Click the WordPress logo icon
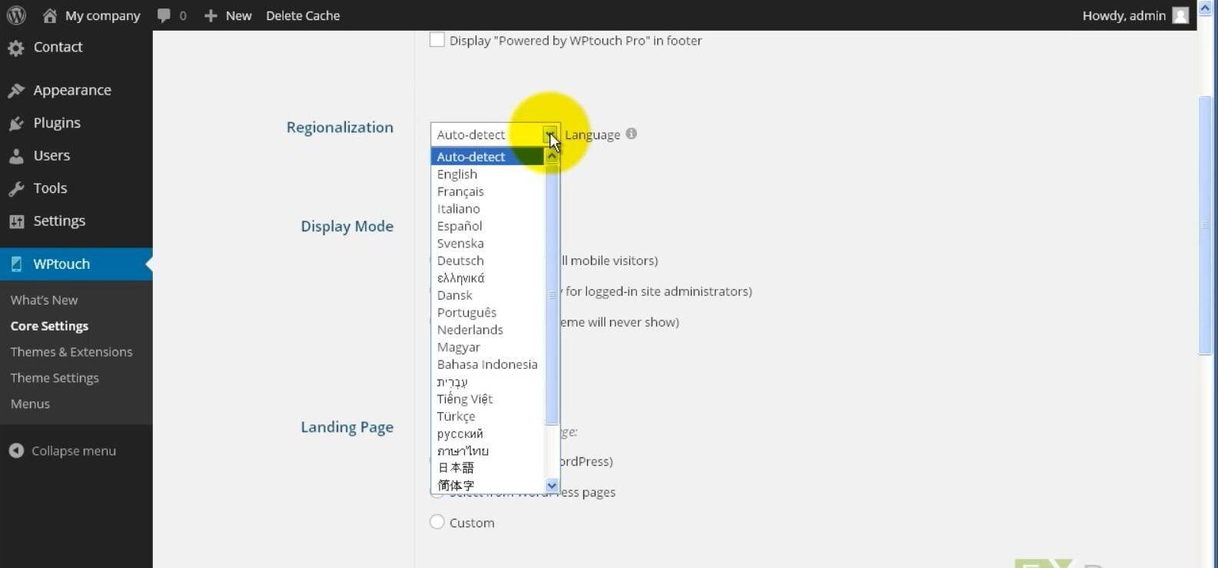The width and height of the screenshot is (1218, 568). tap(16, 15)
